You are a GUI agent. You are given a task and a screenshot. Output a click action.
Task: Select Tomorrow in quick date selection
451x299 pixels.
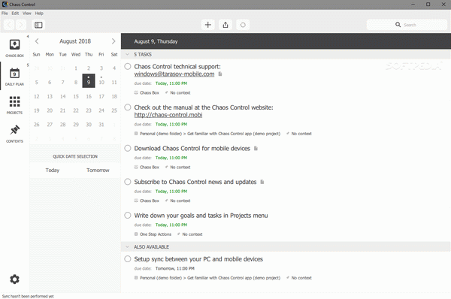[x=98, y=171]
